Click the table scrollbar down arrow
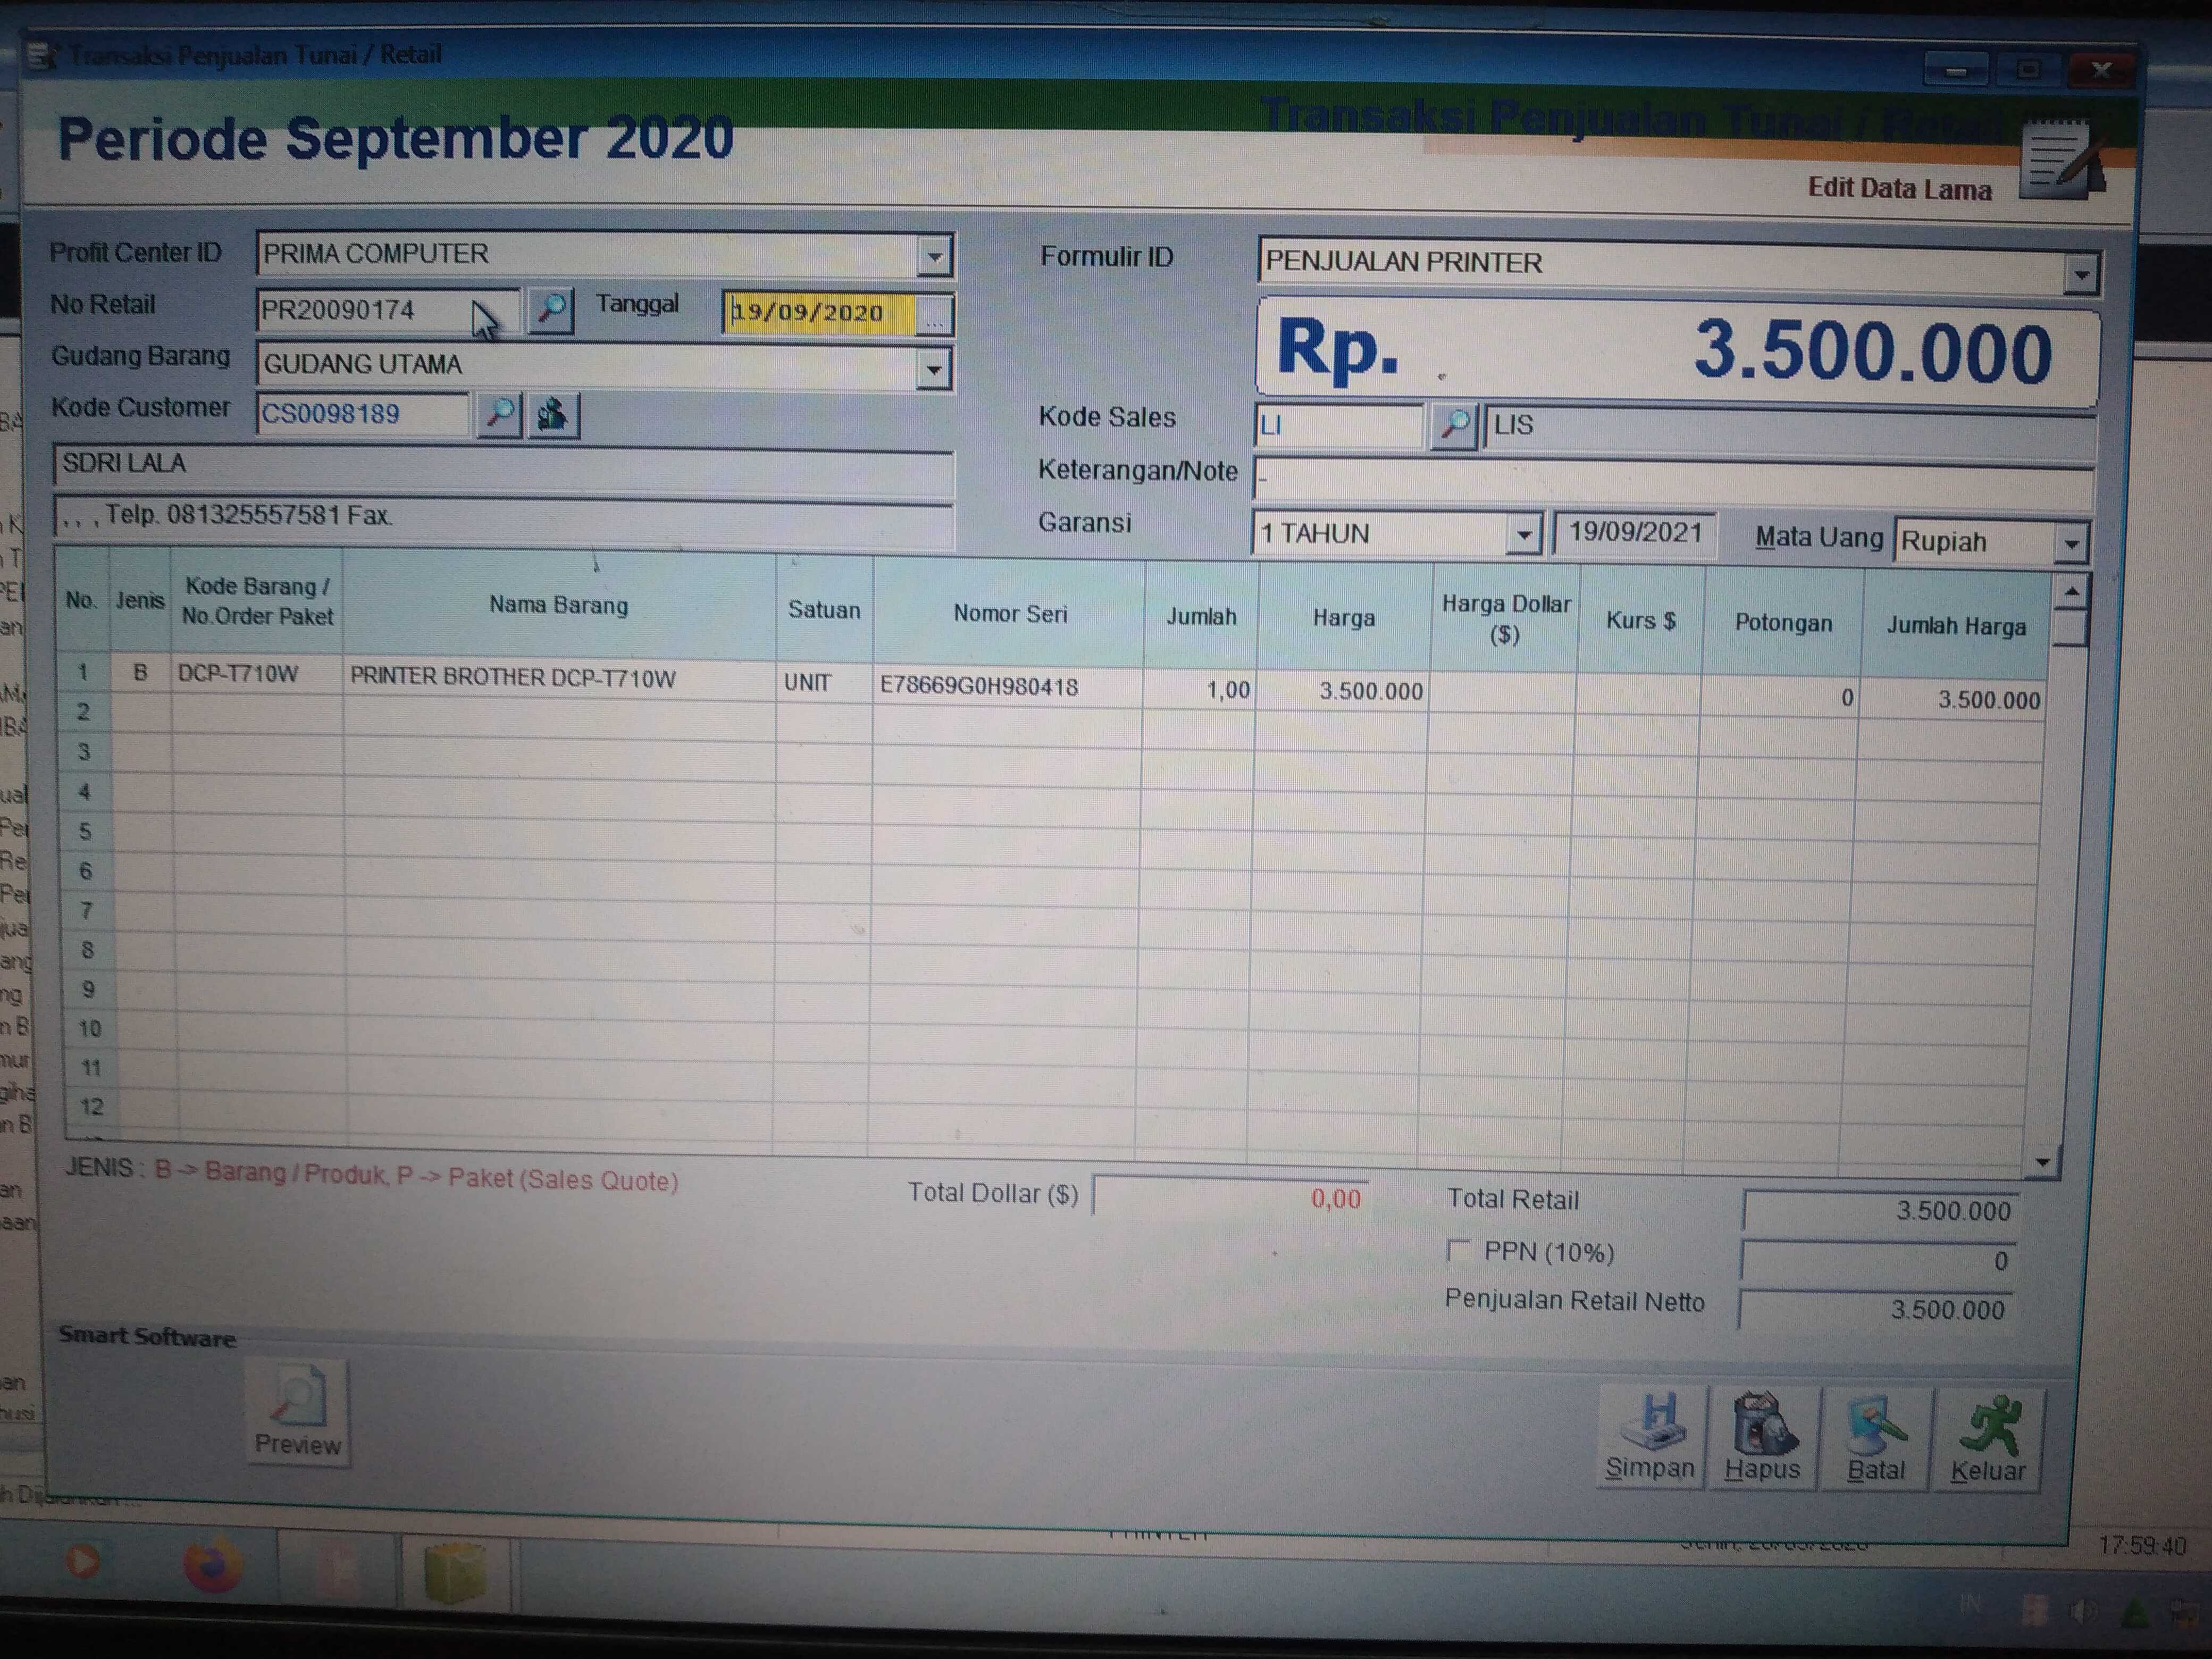The width and height of the screenshot is (2212, 1659). (2043, 1162)
